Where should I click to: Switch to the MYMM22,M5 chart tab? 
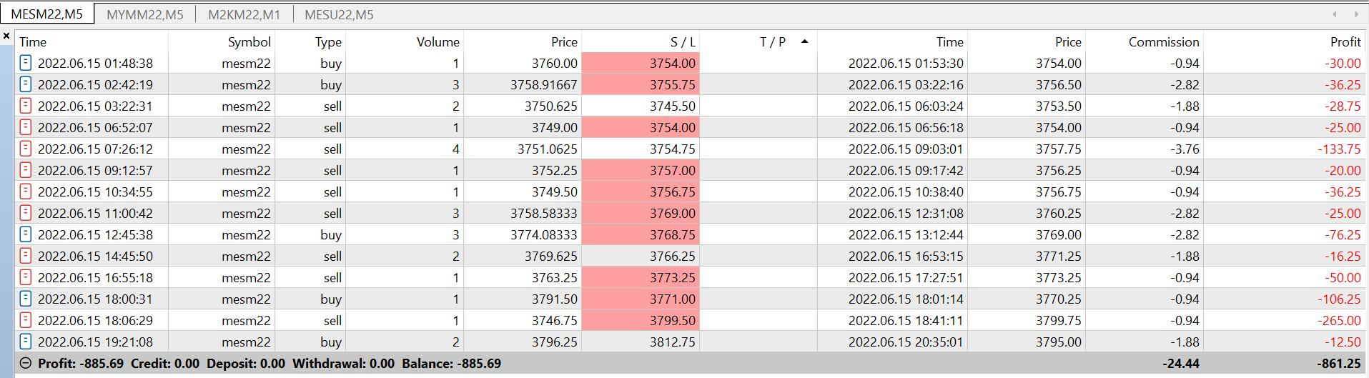pos(145,14)
